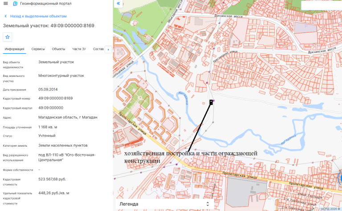The height and width of the screenshot is (211, 342).
Task: Click 'Пригородная улица' label on map
Action: [225, 56]
